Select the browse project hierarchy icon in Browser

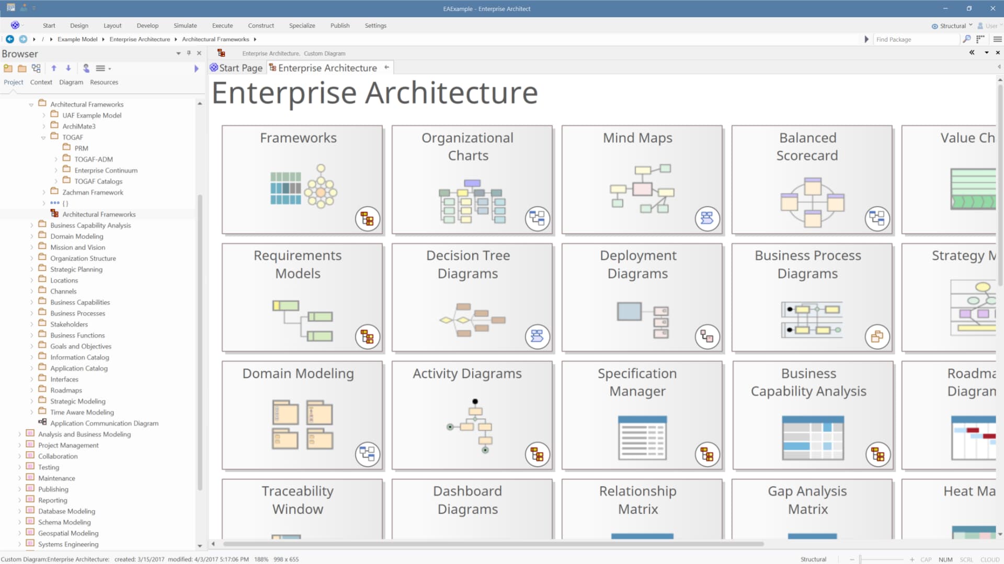coord(36,68)
